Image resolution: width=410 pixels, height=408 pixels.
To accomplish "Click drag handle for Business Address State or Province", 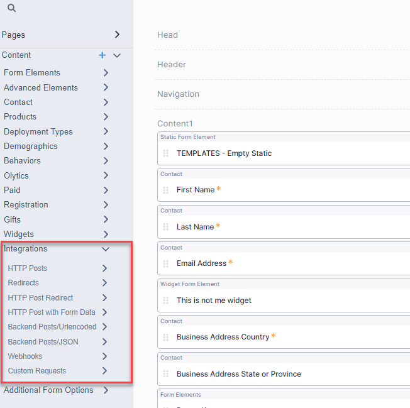I will coord(166,374).
